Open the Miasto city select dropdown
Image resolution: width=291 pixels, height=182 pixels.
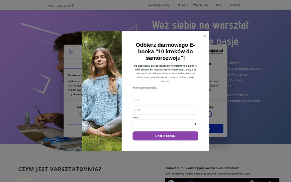pos(165,124)
